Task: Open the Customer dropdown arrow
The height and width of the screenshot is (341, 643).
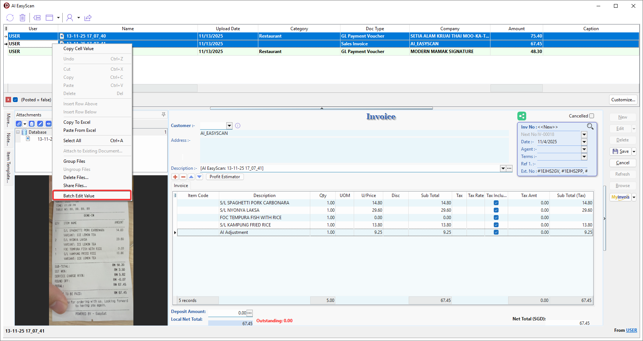Action: tap(229, 126)
